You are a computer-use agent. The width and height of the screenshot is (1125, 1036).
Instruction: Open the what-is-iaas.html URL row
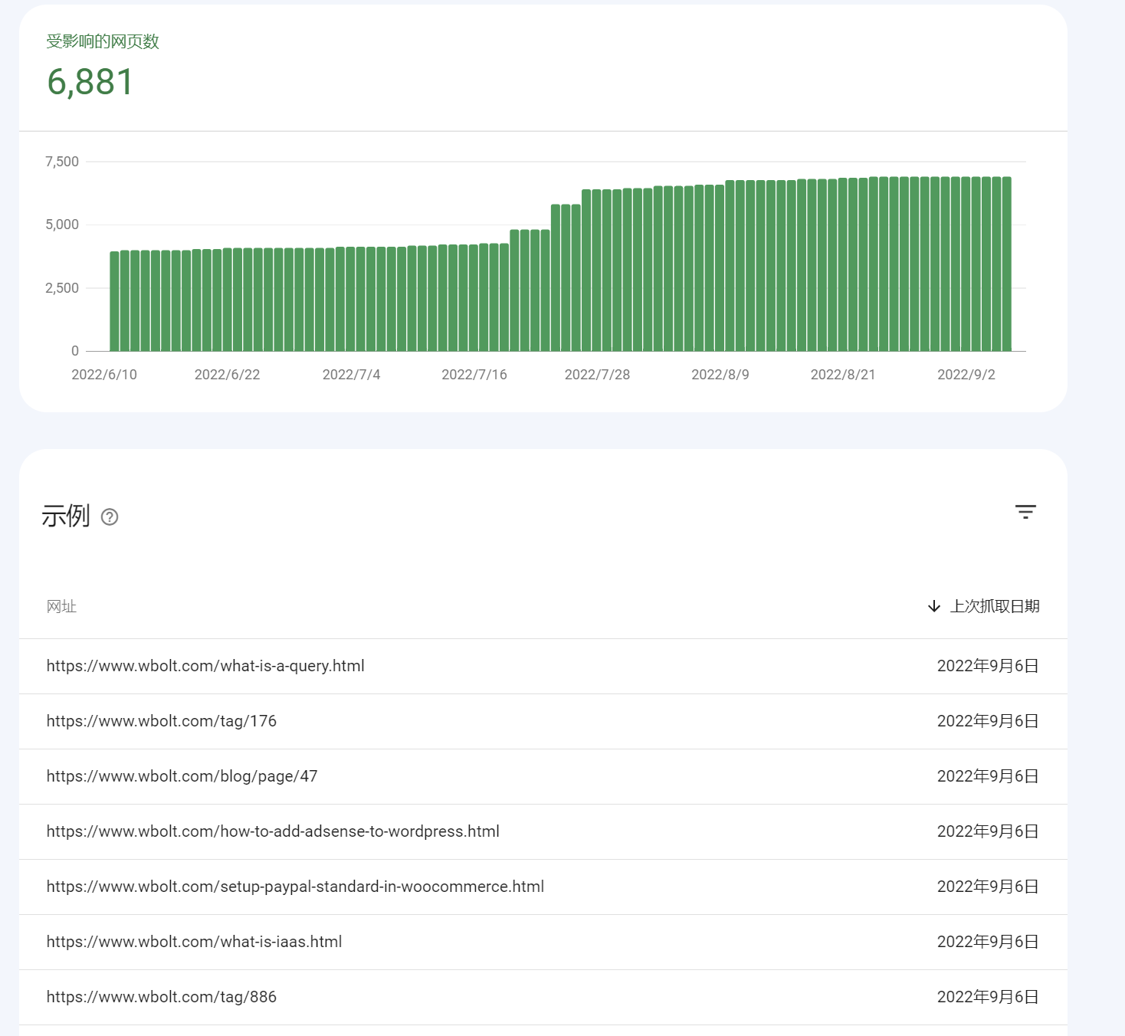[194, 942]
